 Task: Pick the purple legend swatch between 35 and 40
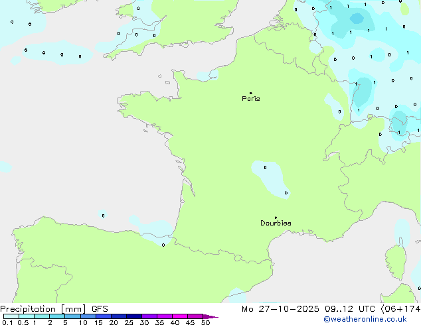pyautogui.click(x=165, y=316)
